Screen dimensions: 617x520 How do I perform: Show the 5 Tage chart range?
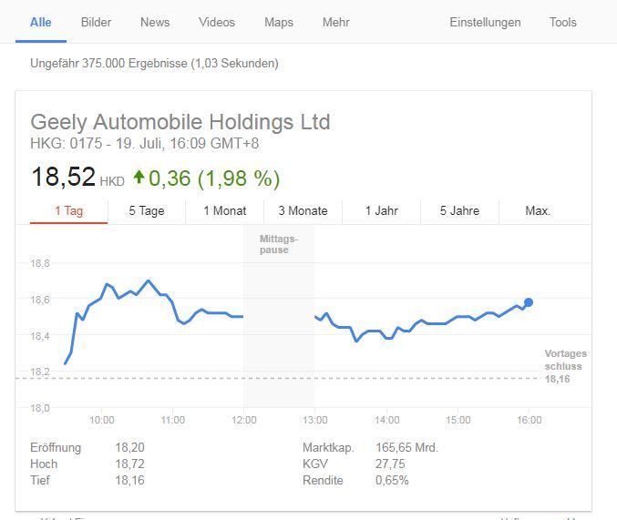coord(147,211)
